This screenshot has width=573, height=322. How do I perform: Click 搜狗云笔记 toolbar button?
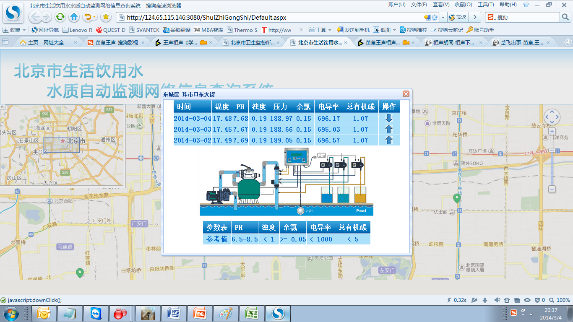[x=447, y=30]
